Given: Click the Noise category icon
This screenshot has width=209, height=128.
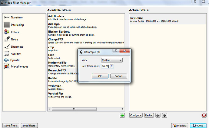Looking at the screenshot, I should pos(7,39).
